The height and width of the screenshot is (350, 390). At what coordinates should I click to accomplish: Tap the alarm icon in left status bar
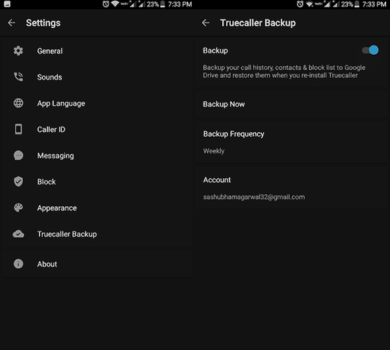(x=106, y=4)
